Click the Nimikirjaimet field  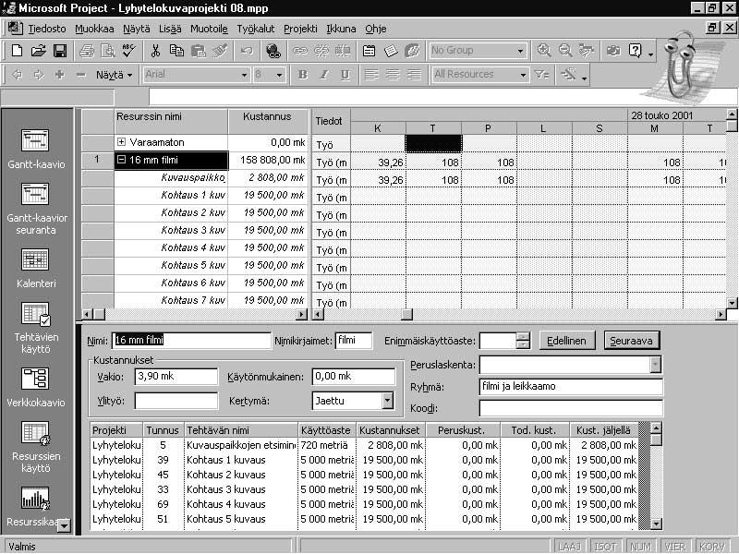[354, 341]
